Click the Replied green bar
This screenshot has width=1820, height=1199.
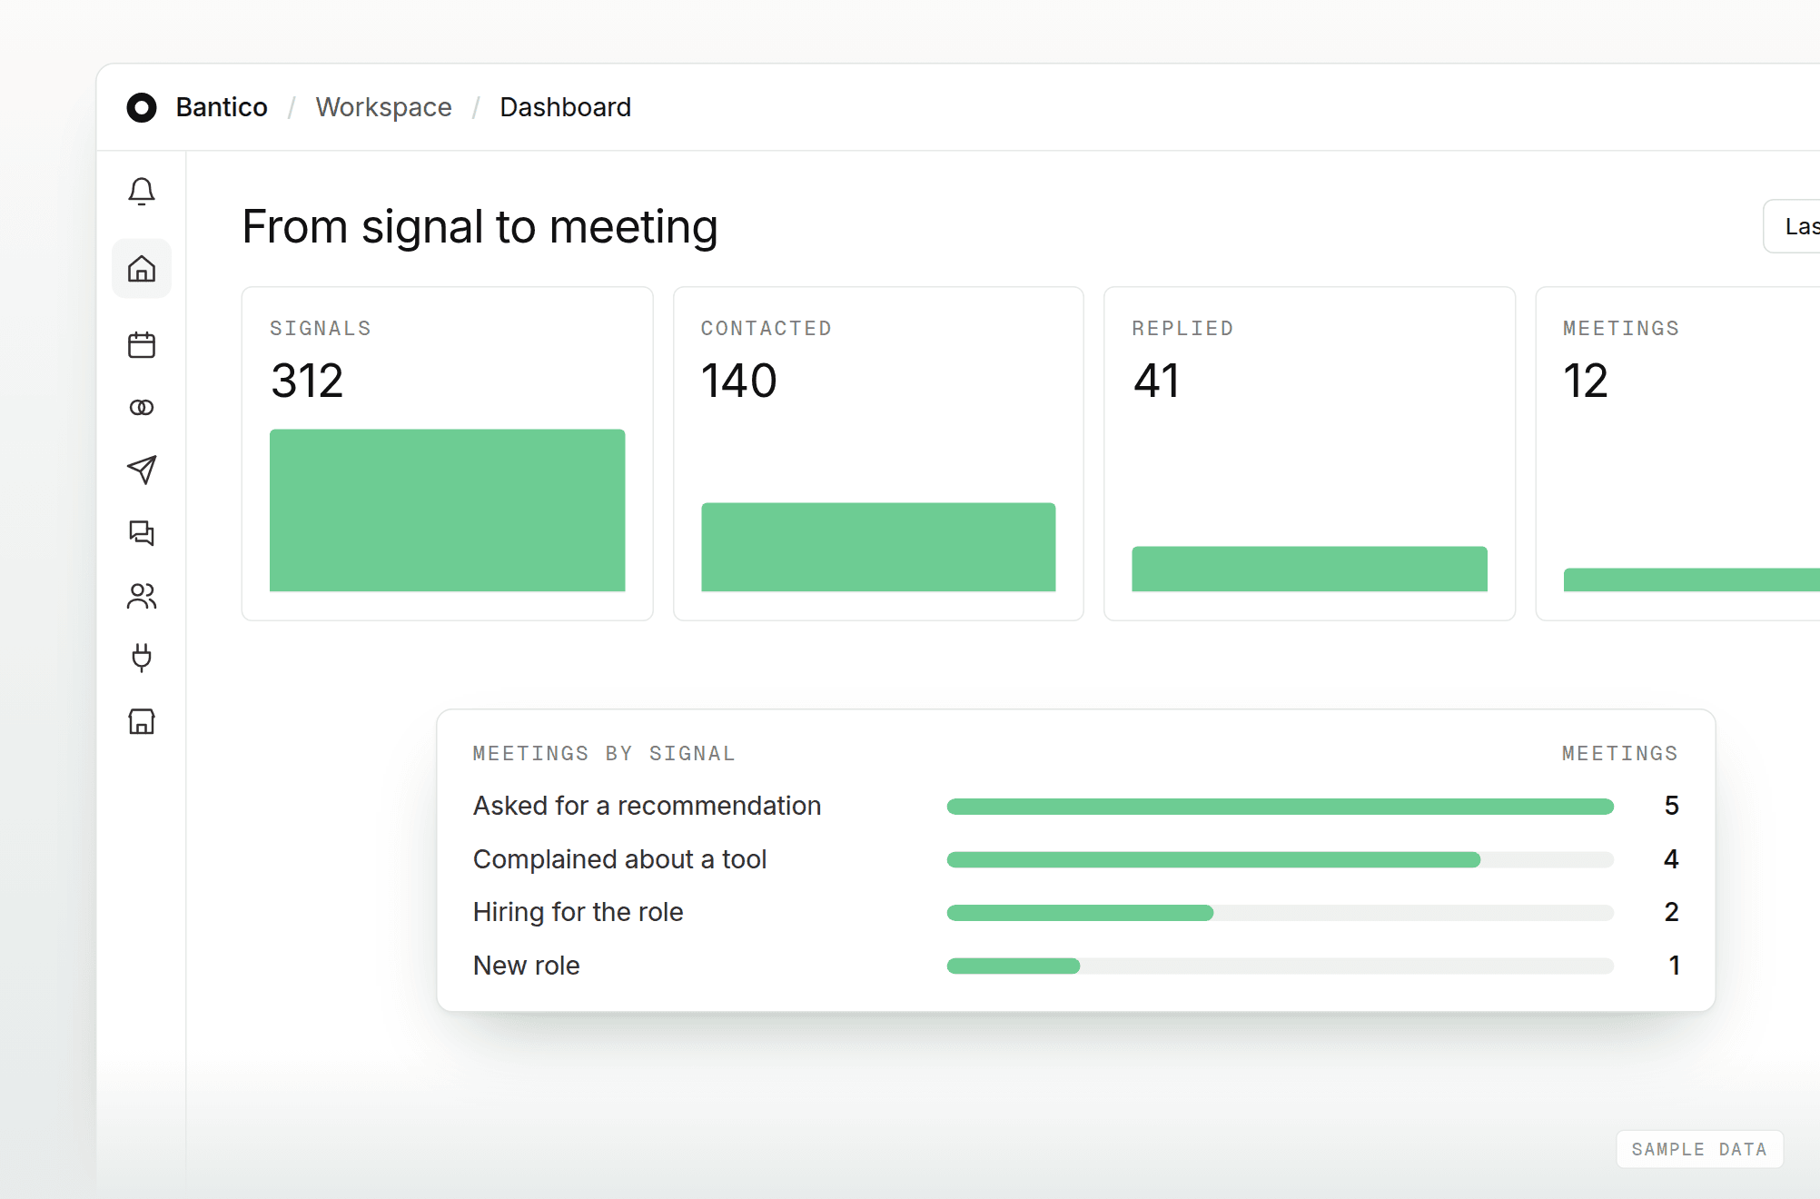[x=1310, y=570]
